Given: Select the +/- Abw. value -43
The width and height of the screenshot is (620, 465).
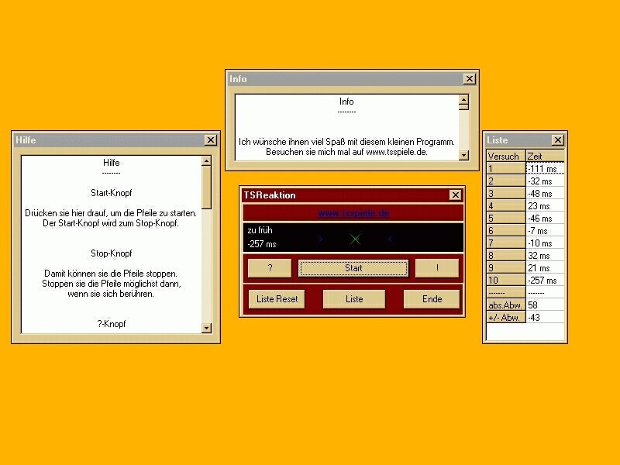Looking at the screenshot, I should [546, 318].
